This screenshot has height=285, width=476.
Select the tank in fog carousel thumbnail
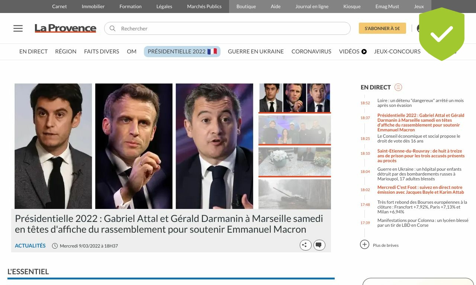[x=295, y=194]
